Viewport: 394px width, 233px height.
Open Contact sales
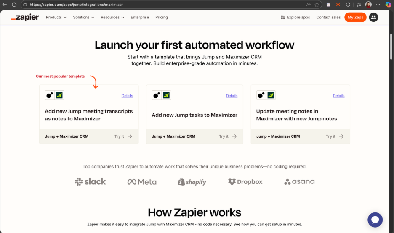pyautogui.click(x=328, y=17)
